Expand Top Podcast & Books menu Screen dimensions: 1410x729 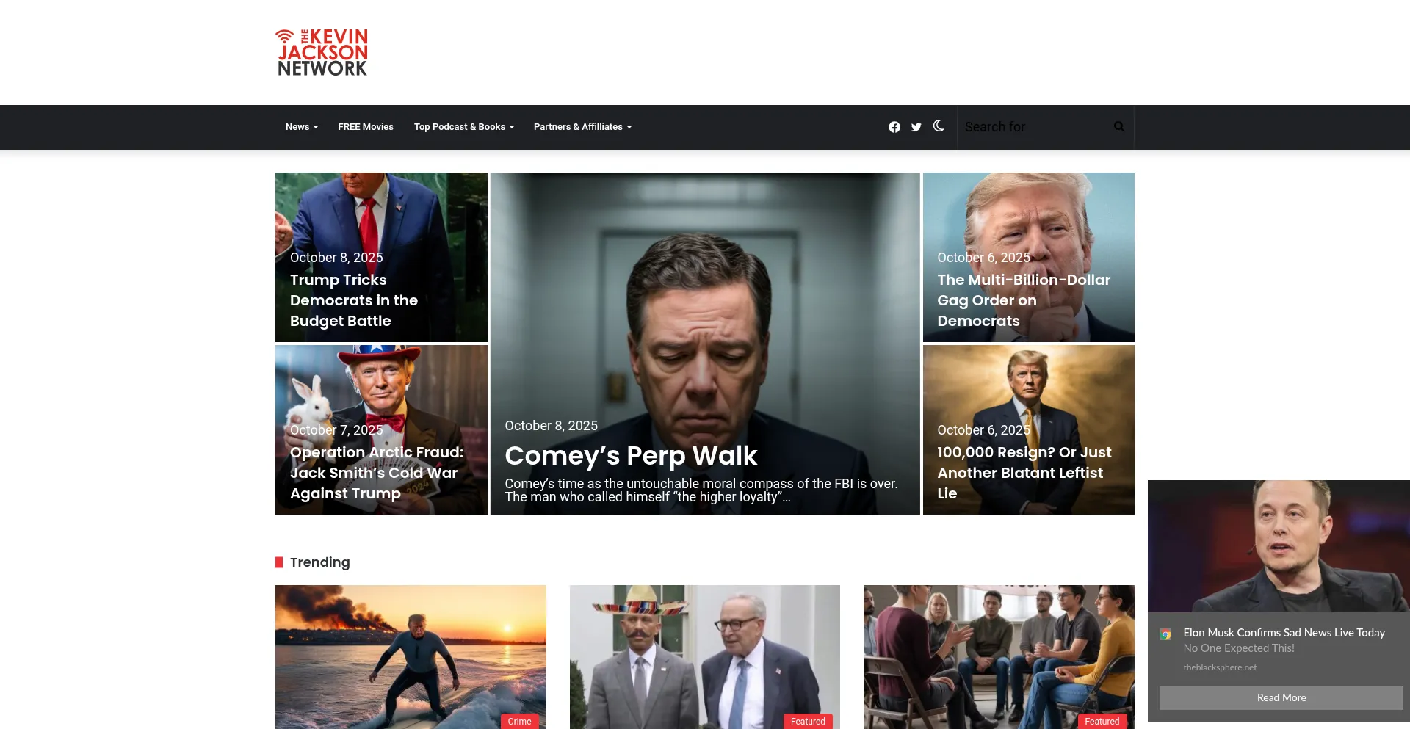point(463,127)
